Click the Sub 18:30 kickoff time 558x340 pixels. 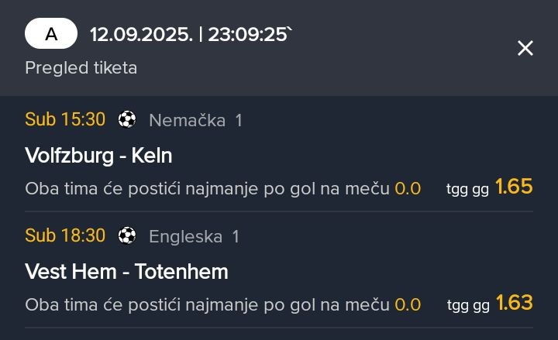pyautogui.click(x=65, y=235)
